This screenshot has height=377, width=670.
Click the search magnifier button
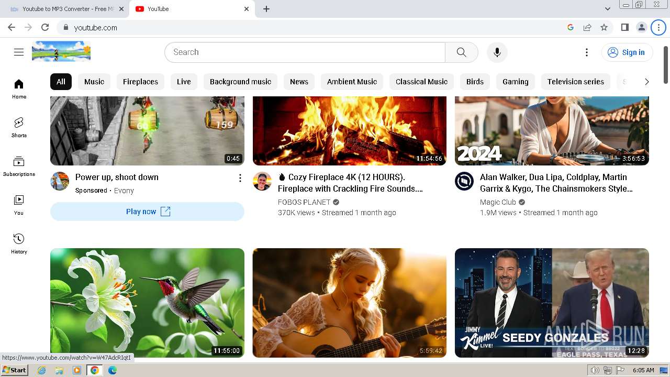point(461,52)
